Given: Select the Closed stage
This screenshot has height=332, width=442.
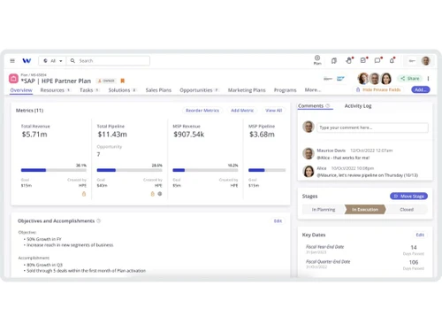Looking at the screenshot, I should coord(407,210).
